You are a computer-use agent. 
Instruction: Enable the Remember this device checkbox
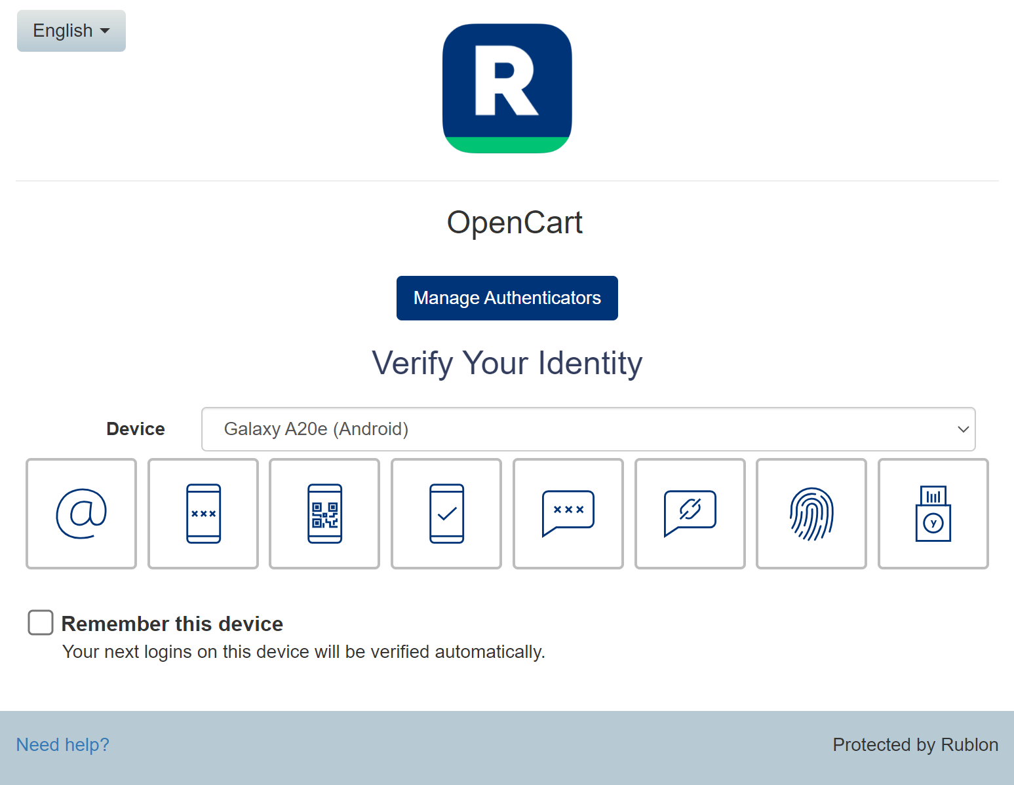tap(41, 622)
